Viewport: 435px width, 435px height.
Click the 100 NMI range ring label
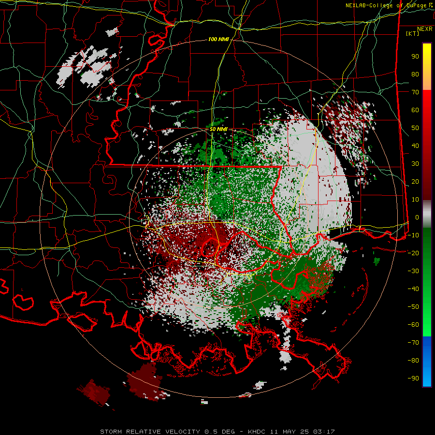218,40
